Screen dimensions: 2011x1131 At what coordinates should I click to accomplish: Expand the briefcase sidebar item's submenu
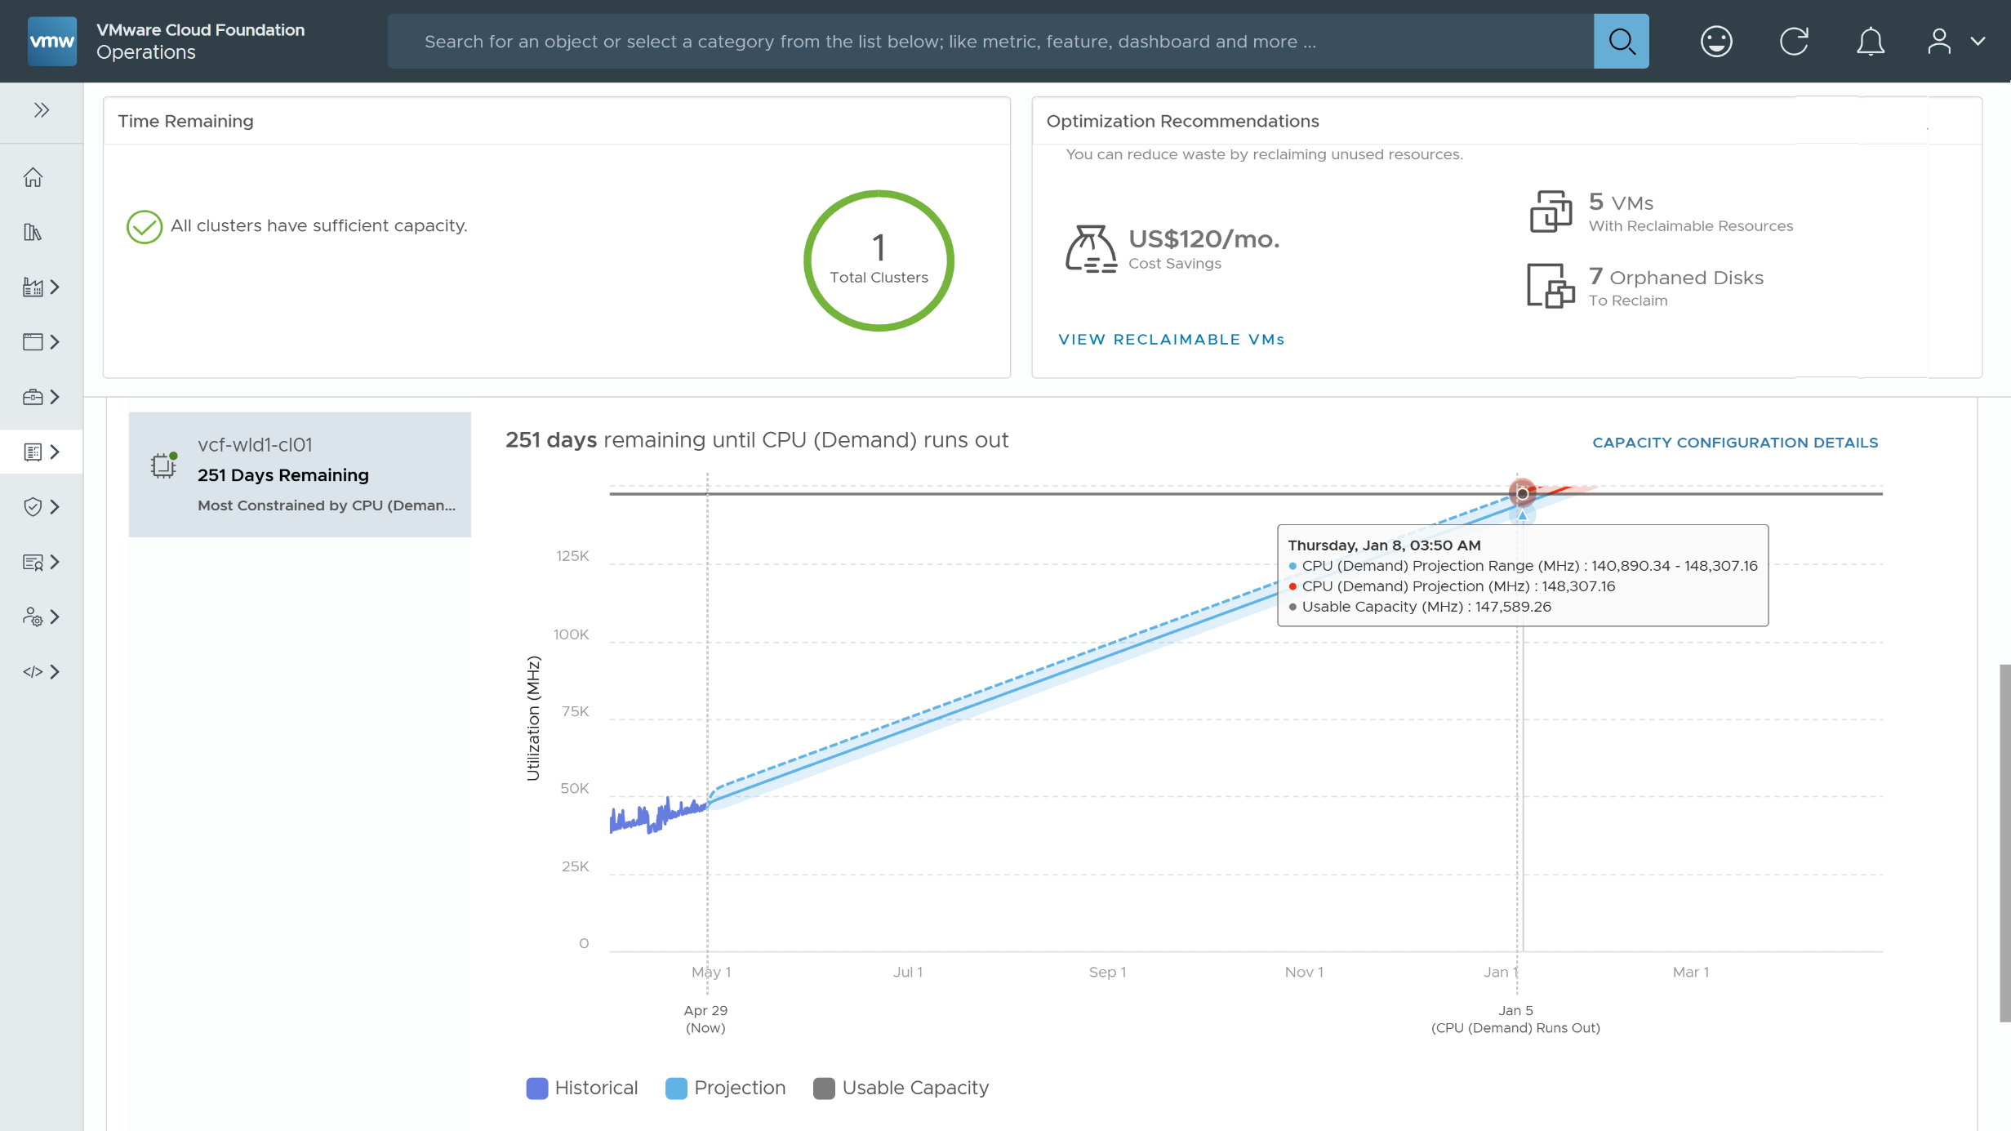[x=55, y=398]
